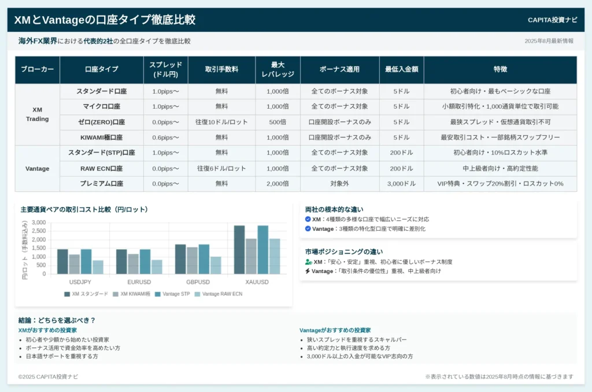Click the 最低入金額 column header
The image size is (592, 392).
pos(402,69)
